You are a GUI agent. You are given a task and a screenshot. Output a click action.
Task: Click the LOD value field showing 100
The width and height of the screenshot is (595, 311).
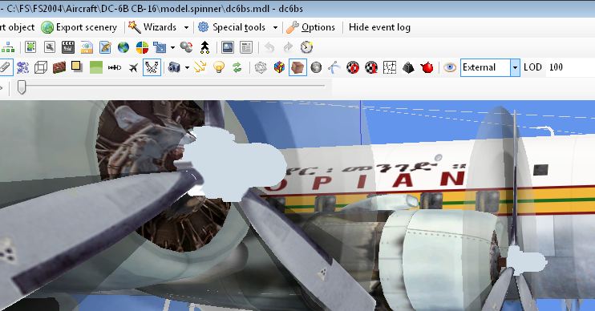pos(569,67)
